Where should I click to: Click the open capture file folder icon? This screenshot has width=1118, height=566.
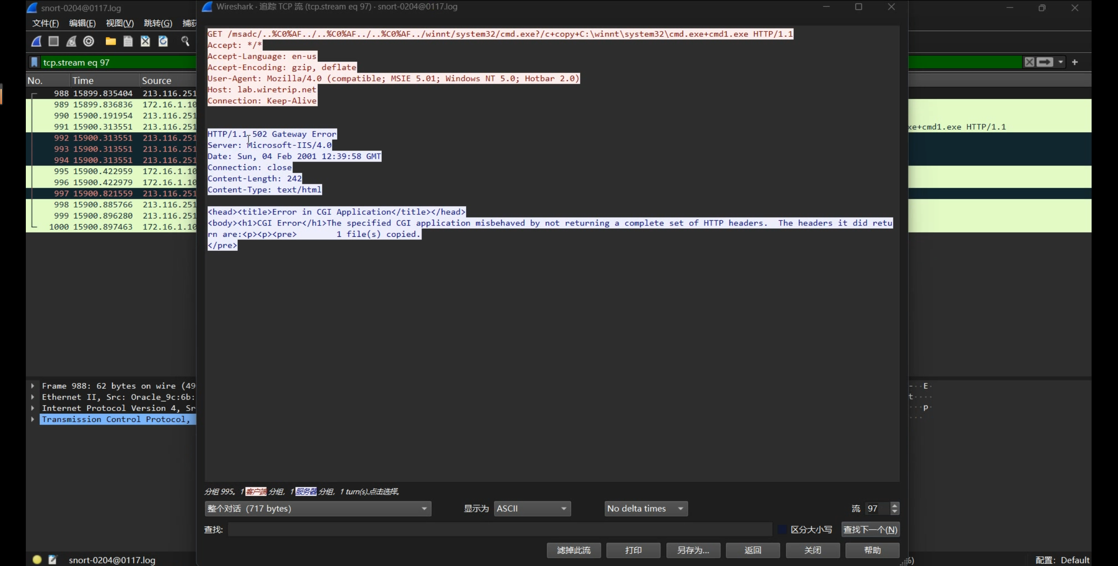[111, 42]
